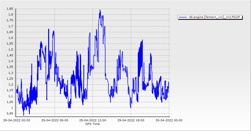
Task: Click the 1,7 y-axis tick label
Action: [10, 26]
